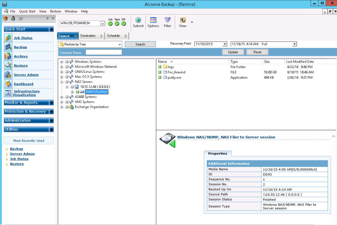The image size is (337, 225).
Task: Expand the AS400 Systems tree node
Action: [x=62, y=97]
